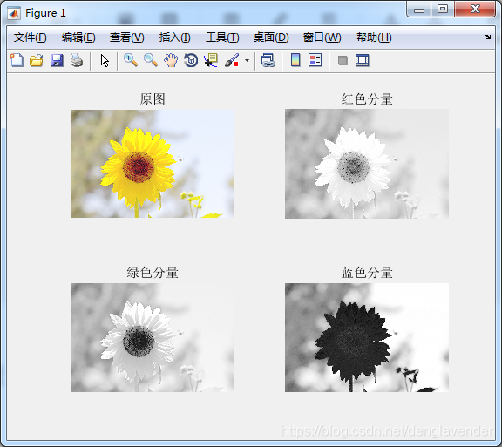502x447 pixels.
Task: Maximize the Figure 1 window
Action: [443, 10]
